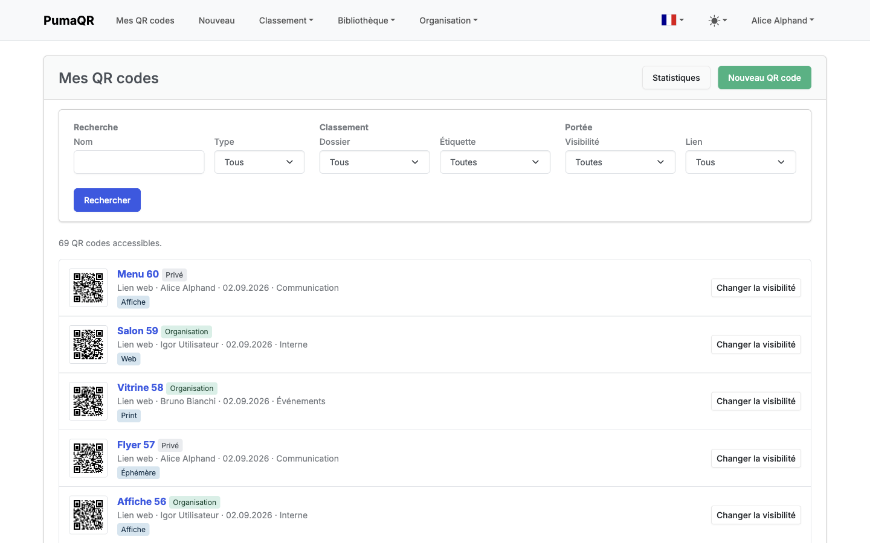Click the Web tag on Salon 59

point(129,359)
